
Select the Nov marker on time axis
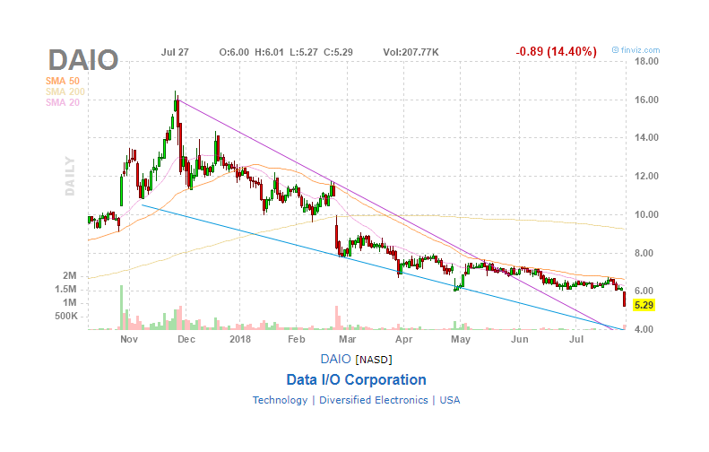tap(129, 339)
